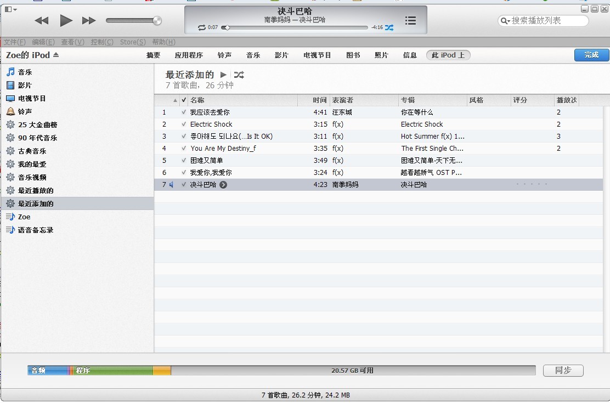Open the Zoe playlist

77,217
